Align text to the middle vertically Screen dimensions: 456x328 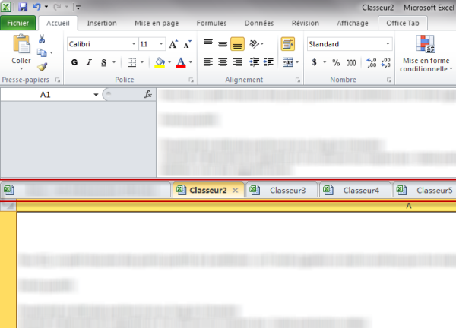[x=223, y=43]
